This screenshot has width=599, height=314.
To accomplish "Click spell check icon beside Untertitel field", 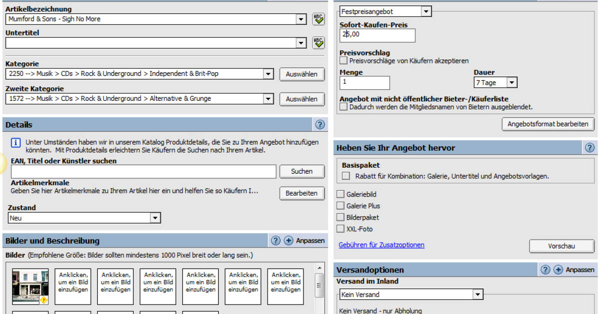I will point(318,43).
